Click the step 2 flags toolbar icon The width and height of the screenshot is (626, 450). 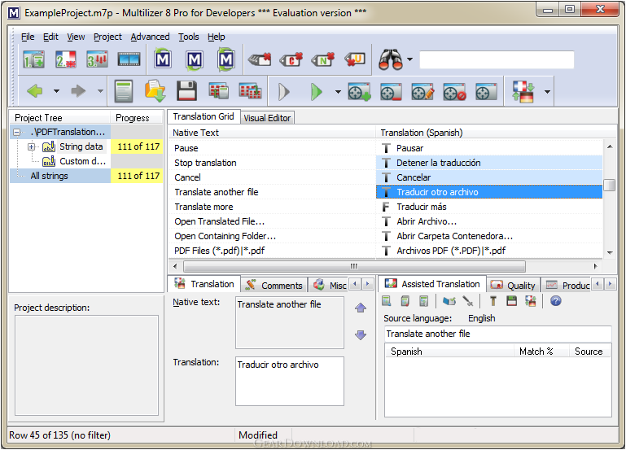pos(66,60)
